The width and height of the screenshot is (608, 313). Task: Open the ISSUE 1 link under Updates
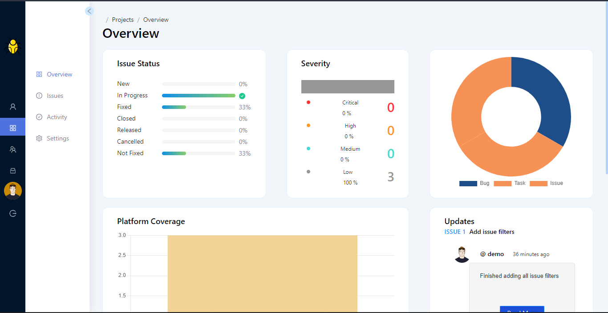pyautogui.click(x=455, y=232)
